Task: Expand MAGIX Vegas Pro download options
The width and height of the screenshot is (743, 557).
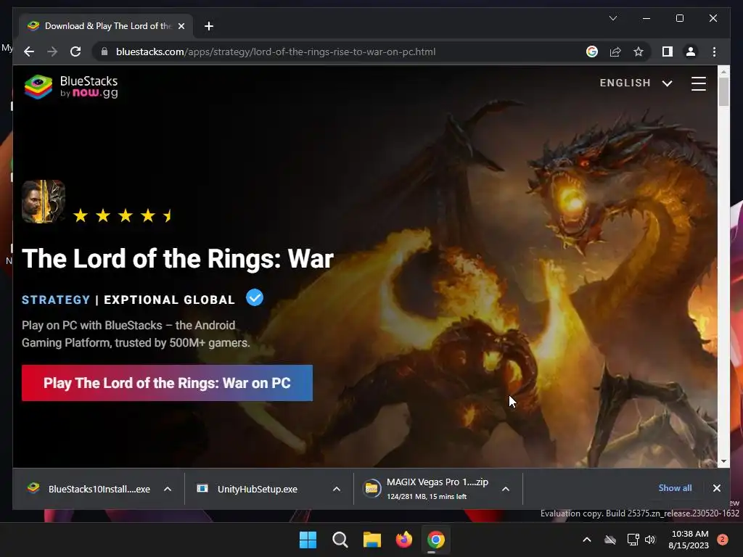Action: click(x=506, y=489)
